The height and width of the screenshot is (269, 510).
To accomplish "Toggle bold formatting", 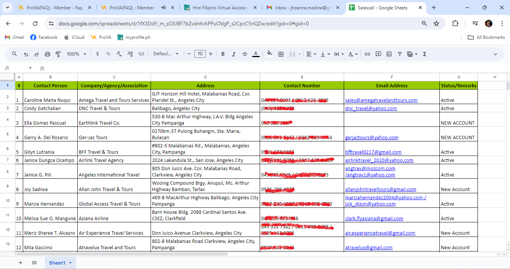I will pyautogui.click(x=223, y=54).
